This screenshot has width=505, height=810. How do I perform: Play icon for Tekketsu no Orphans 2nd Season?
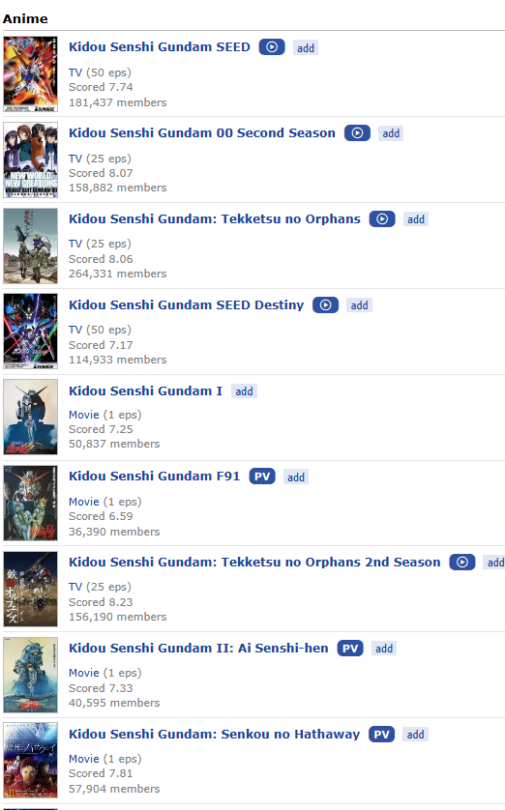pyautogui.click(x=462, y=562)
